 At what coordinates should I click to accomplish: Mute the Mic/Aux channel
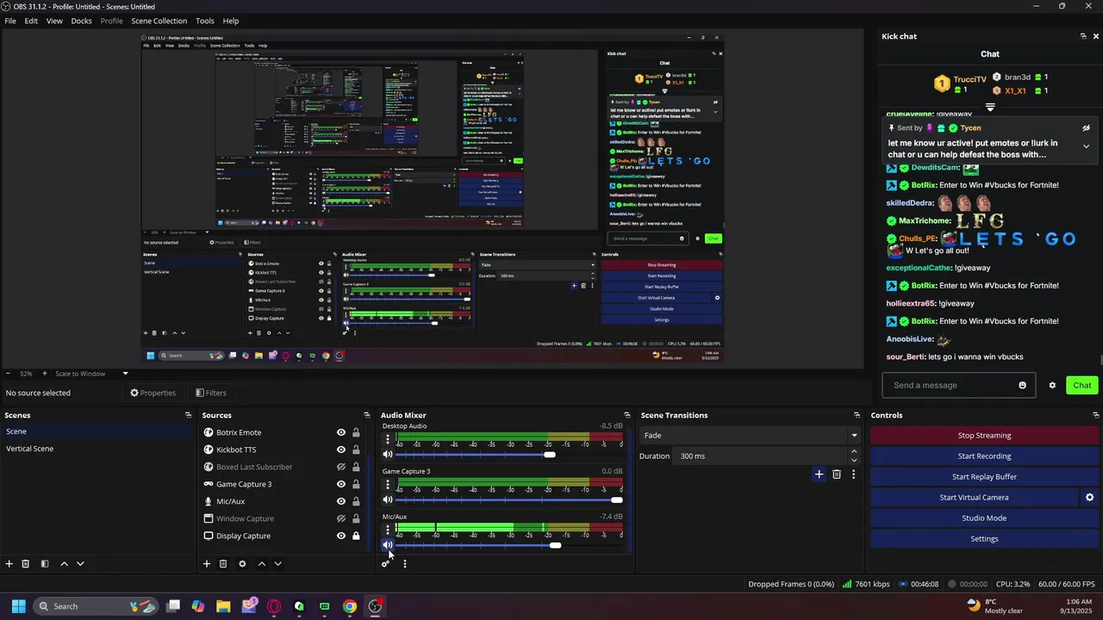click(x=388, y=544)
